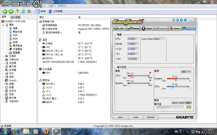Click the 手提電腦 laptop icon
The width and height of the screenshot is (217, 135).
coord(11,49)
